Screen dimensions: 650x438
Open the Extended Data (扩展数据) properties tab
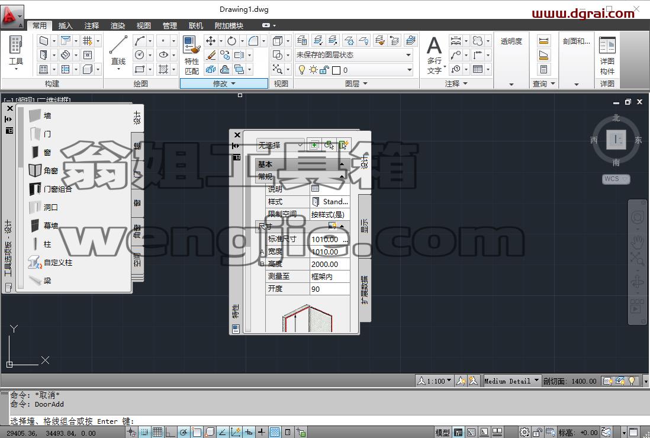point(365,289)
